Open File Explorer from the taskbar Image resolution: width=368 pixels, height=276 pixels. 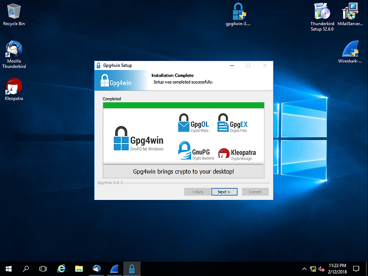[x=79, y=269]
